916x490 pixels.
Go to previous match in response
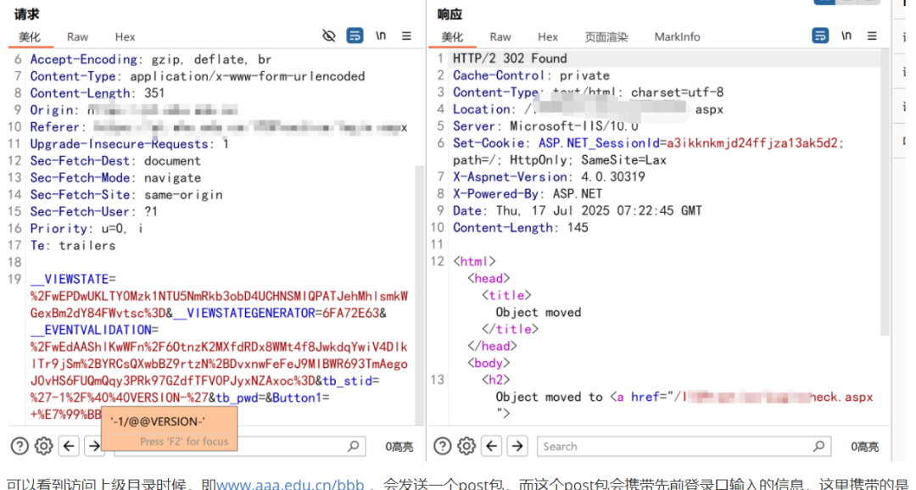[492, 446]
